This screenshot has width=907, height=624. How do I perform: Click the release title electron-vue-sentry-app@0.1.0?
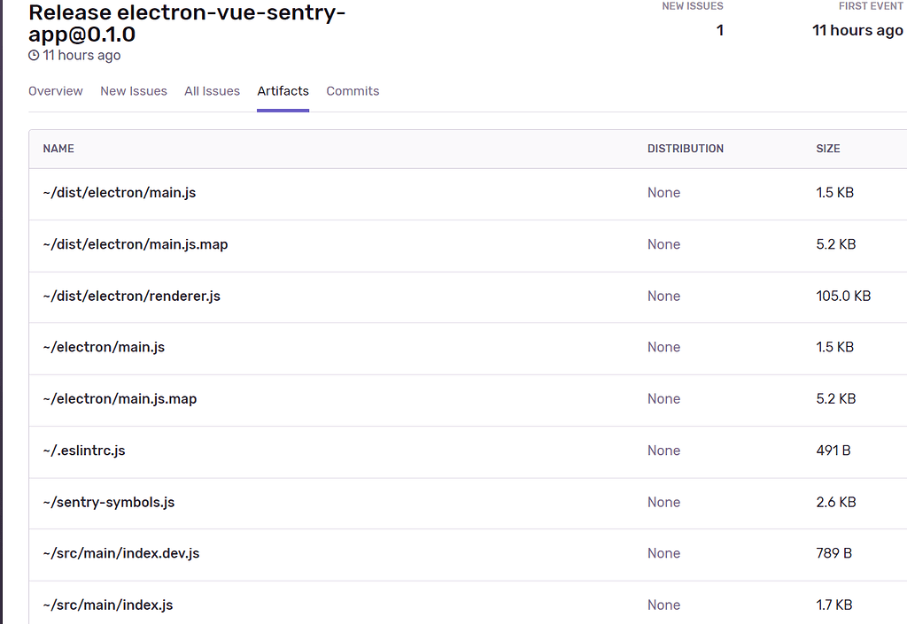click(187, 24)
